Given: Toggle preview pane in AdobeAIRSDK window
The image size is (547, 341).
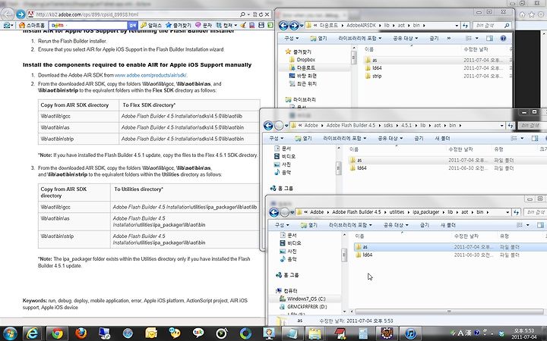Looking at the screenshot, I should pyautogui.click(x=489, y=39).
